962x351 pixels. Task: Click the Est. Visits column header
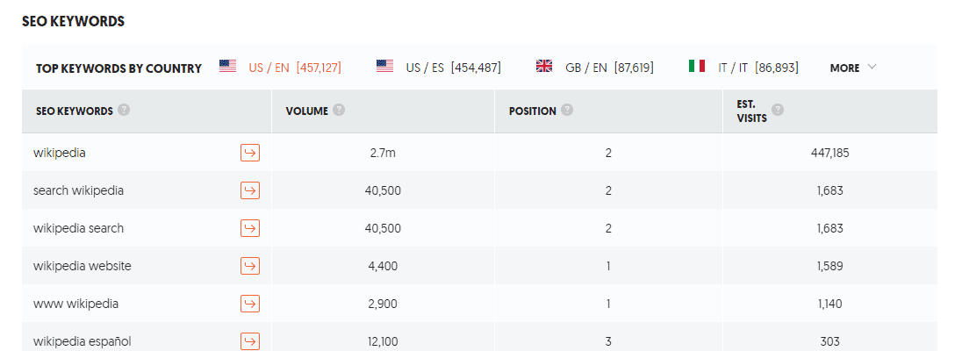[752, 111]
